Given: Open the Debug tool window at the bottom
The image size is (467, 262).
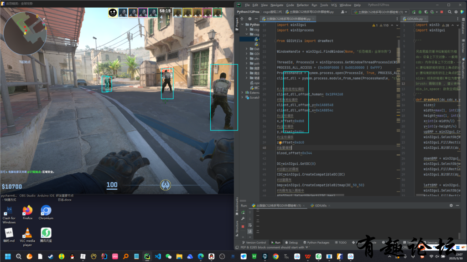Looking at the screenshot, I should click(x=291, y=242).
